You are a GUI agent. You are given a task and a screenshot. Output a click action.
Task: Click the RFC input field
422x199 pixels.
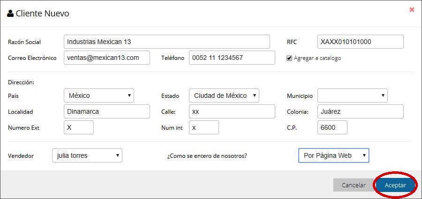[361, 42]
